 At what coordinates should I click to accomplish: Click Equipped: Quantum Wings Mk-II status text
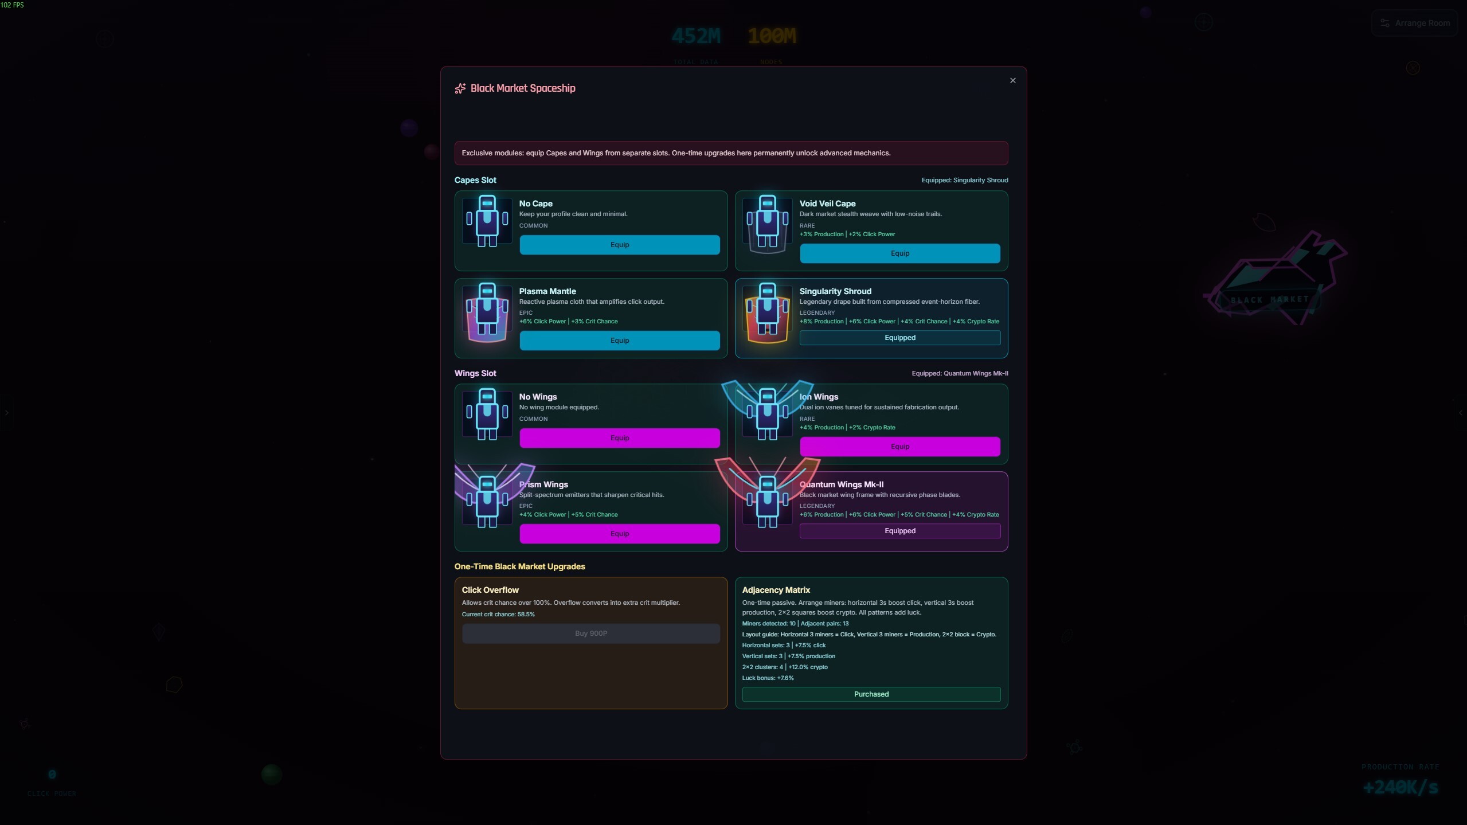pyautogui.click(x=960, y=373)
